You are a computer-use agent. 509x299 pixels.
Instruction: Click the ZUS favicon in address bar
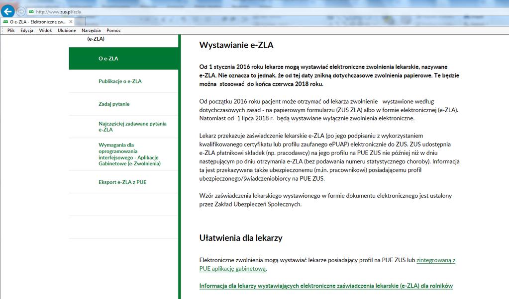31,11
